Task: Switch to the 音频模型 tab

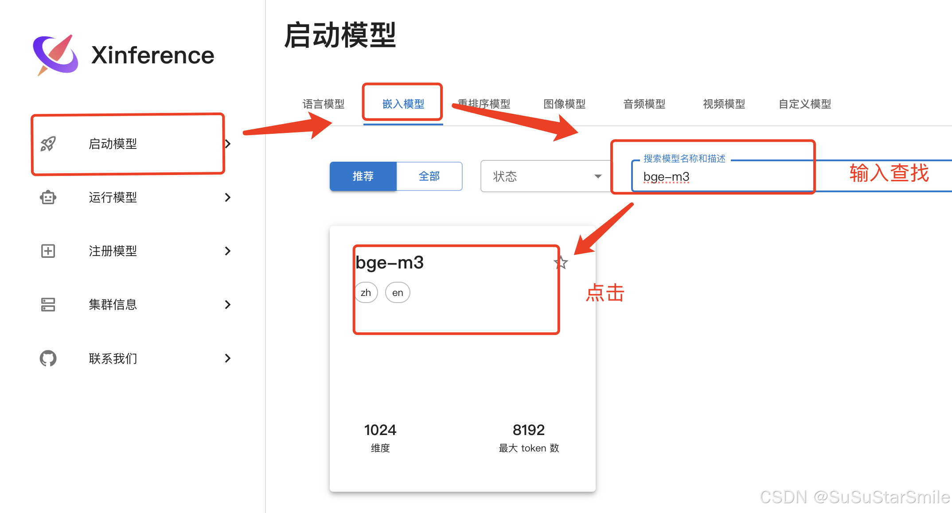Action: tap(644, 104)
